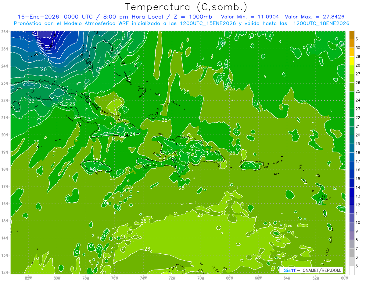Click the latitude axis label "26N"

[x=5, y=32]
